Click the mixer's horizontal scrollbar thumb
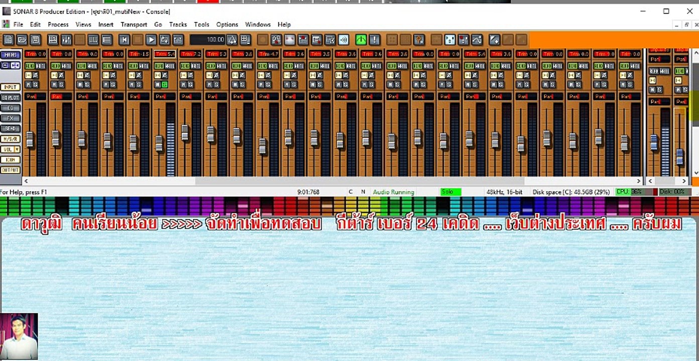 point(360,181)
